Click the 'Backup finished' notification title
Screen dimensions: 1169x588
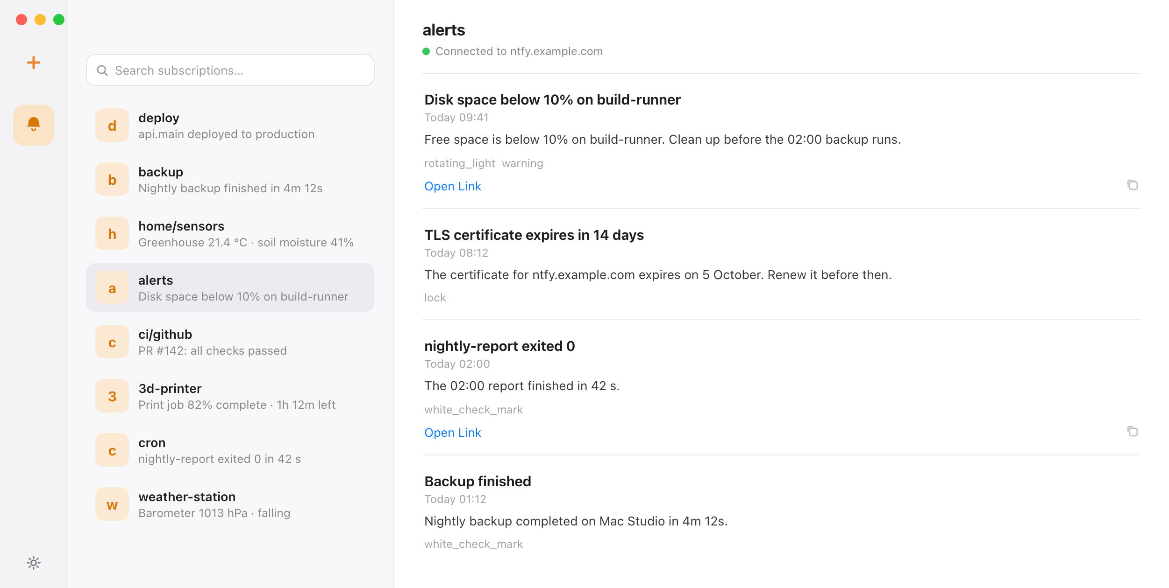(x=478, y=481)
